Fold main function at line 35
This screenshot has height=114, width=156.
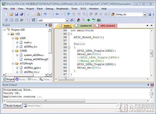point(69,34)
